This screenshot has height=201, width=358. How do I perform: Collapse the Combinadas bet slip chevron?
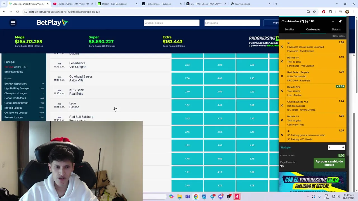(x=333, y=21)
